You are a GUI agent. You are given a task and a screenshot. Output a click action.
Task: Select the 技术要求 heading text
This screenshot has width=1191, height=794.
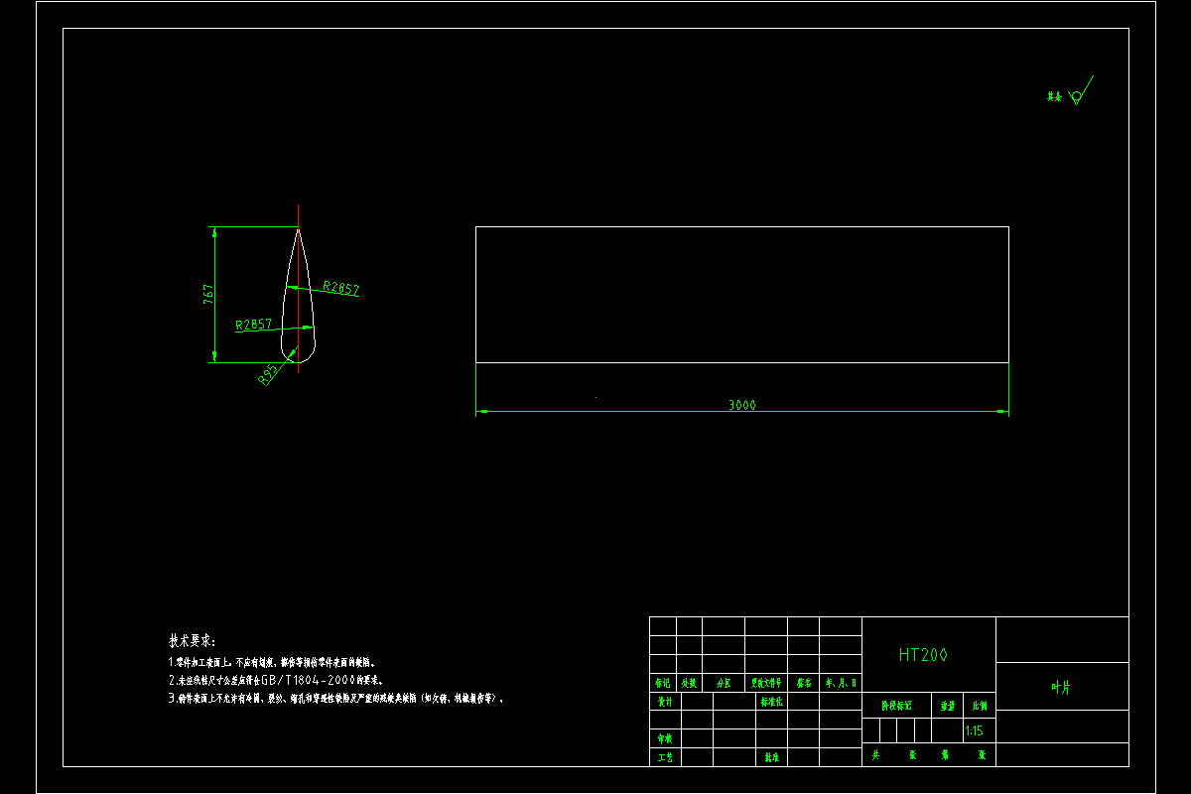(x=192, y=641)
